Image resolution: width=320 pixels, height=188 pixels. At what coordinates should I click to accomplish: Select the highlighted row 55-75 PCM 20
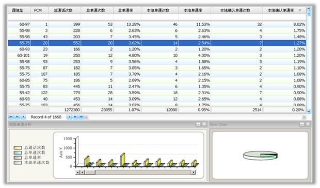coord(157,43)
